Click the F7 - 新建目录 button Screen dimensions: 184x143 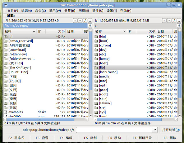(142, 138)
